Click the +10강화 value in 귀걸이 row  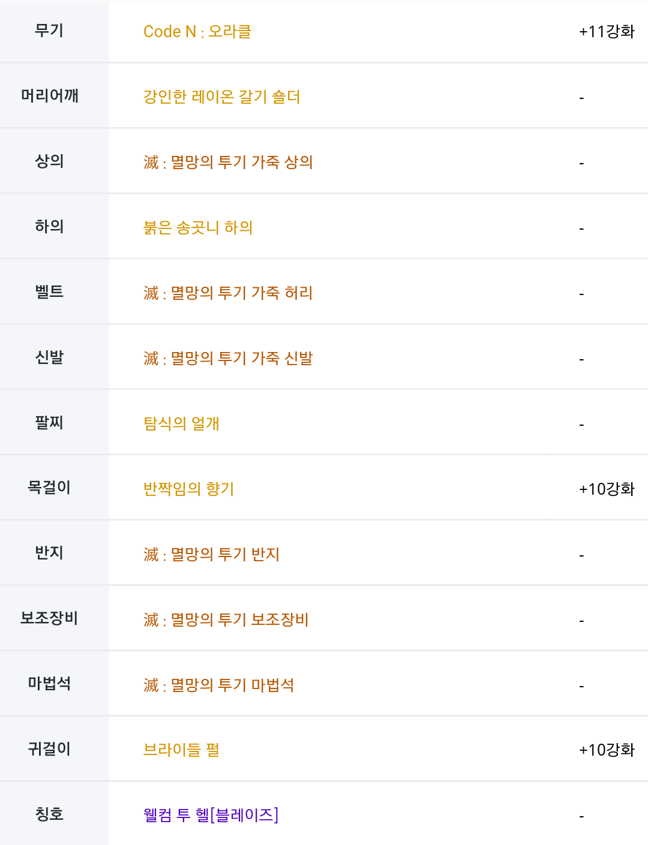click(606, 750)
